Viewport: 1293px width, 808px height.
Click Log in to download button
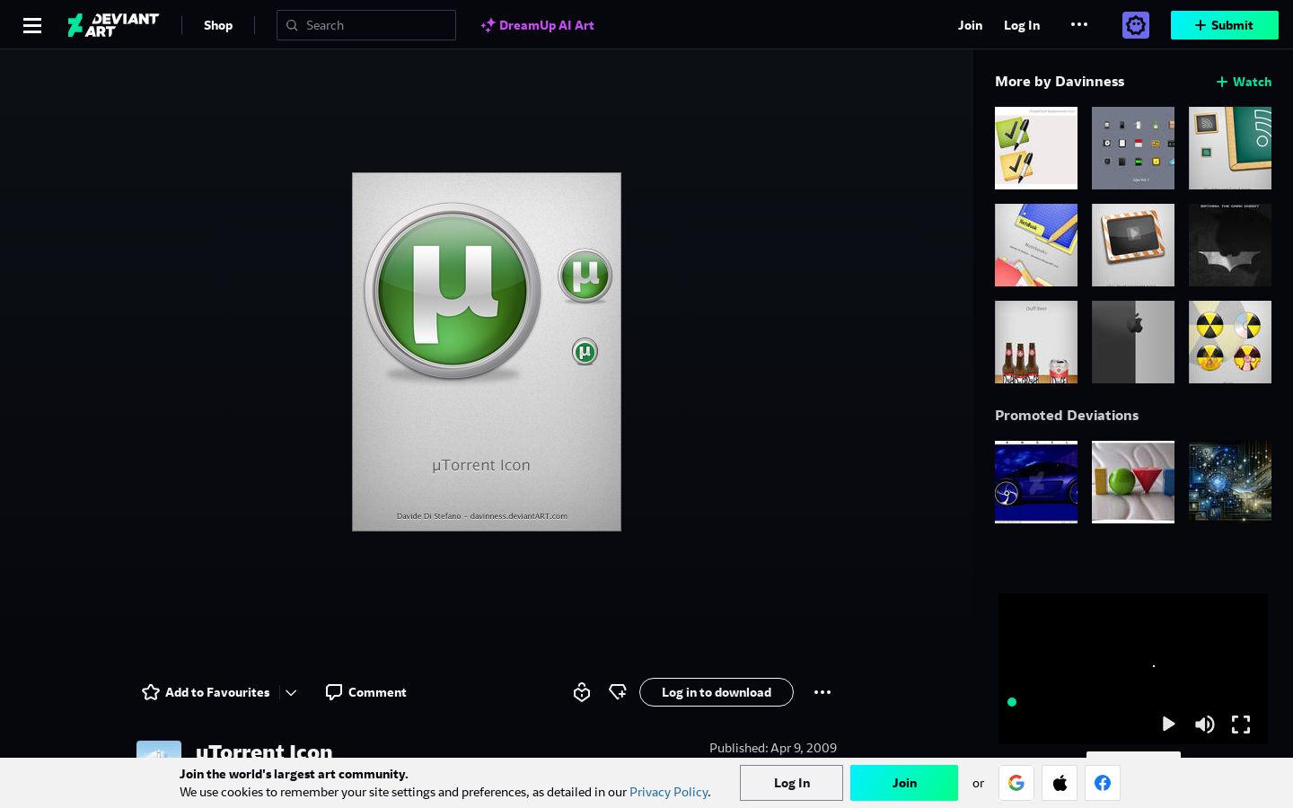click(717, 692)
